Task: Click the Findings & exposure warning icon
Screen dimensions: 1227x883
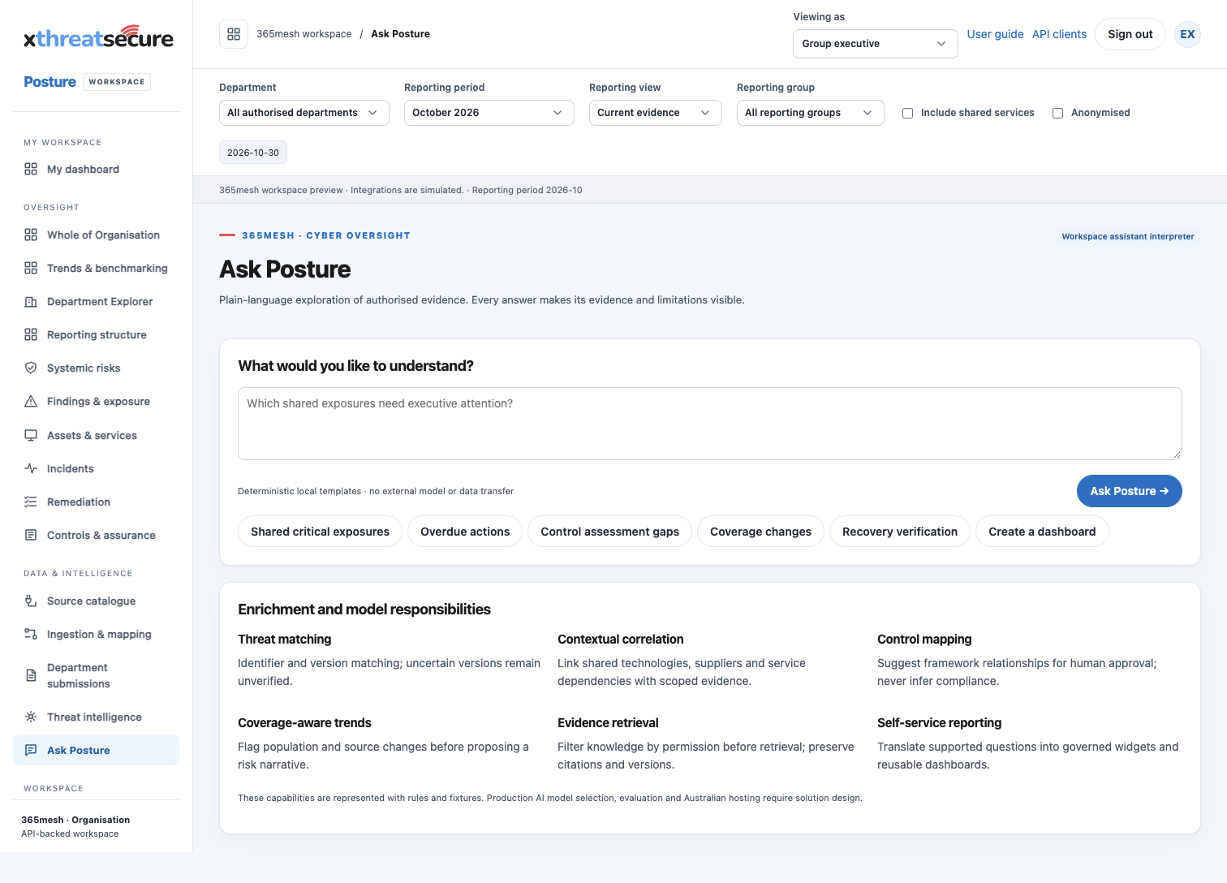Action: coord(31,401)
